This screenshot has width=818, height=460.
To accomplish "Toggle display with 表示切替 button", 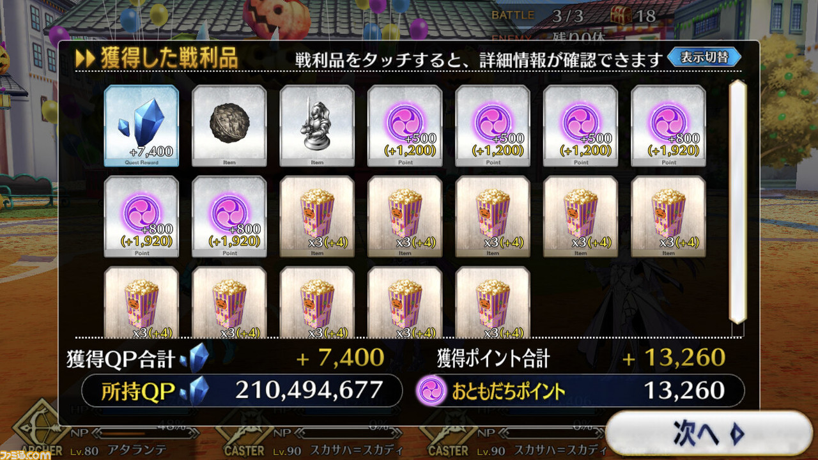I will (704, 57).
